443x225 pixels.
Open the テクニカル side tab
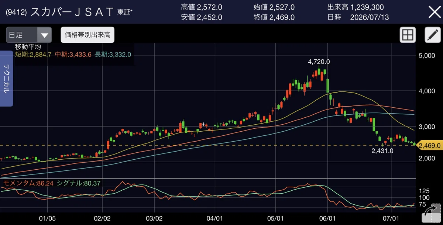[7, 79]
